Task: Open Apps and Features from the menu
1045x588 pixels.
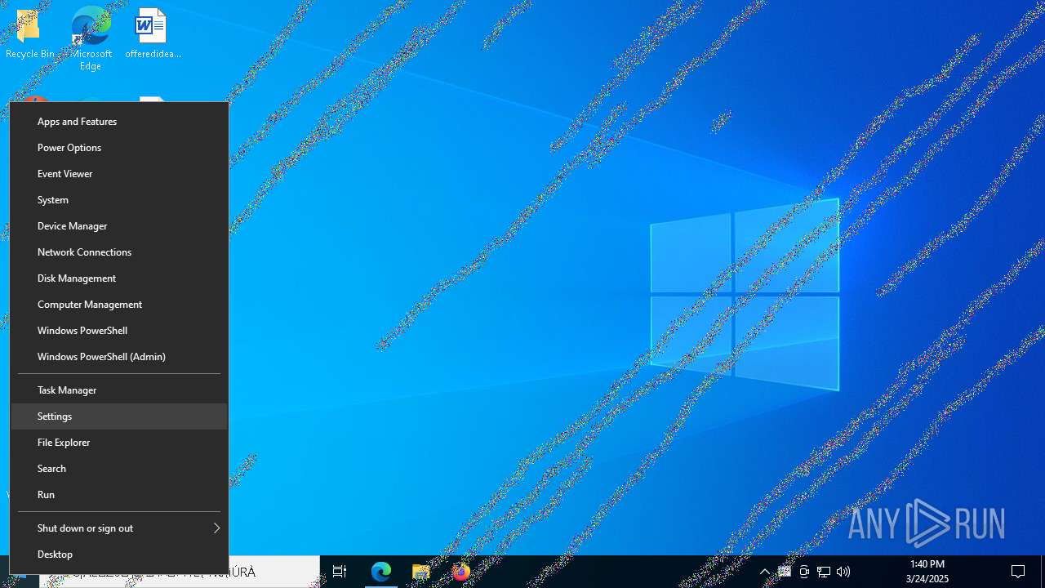Action: [x=119, y=122]
